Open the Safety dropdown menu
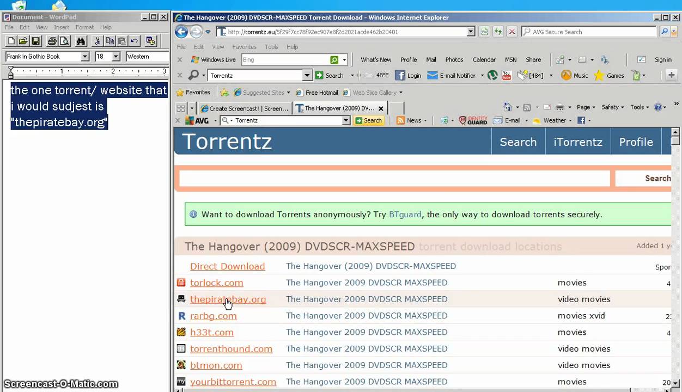 pos(613,107)
